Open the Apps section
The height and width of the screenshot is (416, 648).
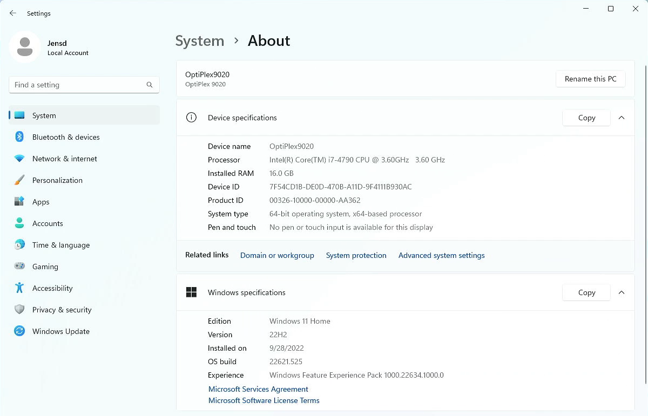(40, 202)
